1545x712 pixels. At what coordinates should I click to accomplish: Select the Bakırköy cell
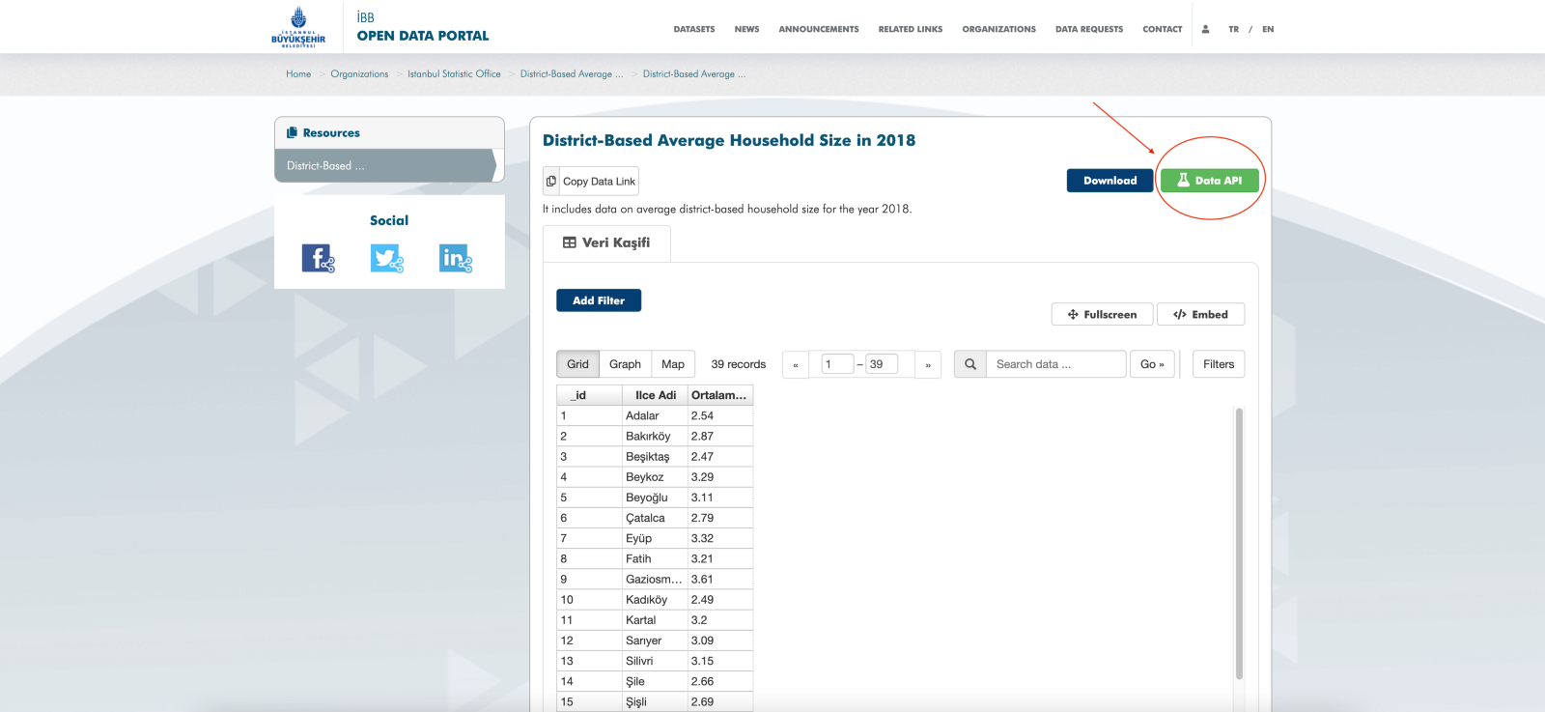tap(655, 436)
